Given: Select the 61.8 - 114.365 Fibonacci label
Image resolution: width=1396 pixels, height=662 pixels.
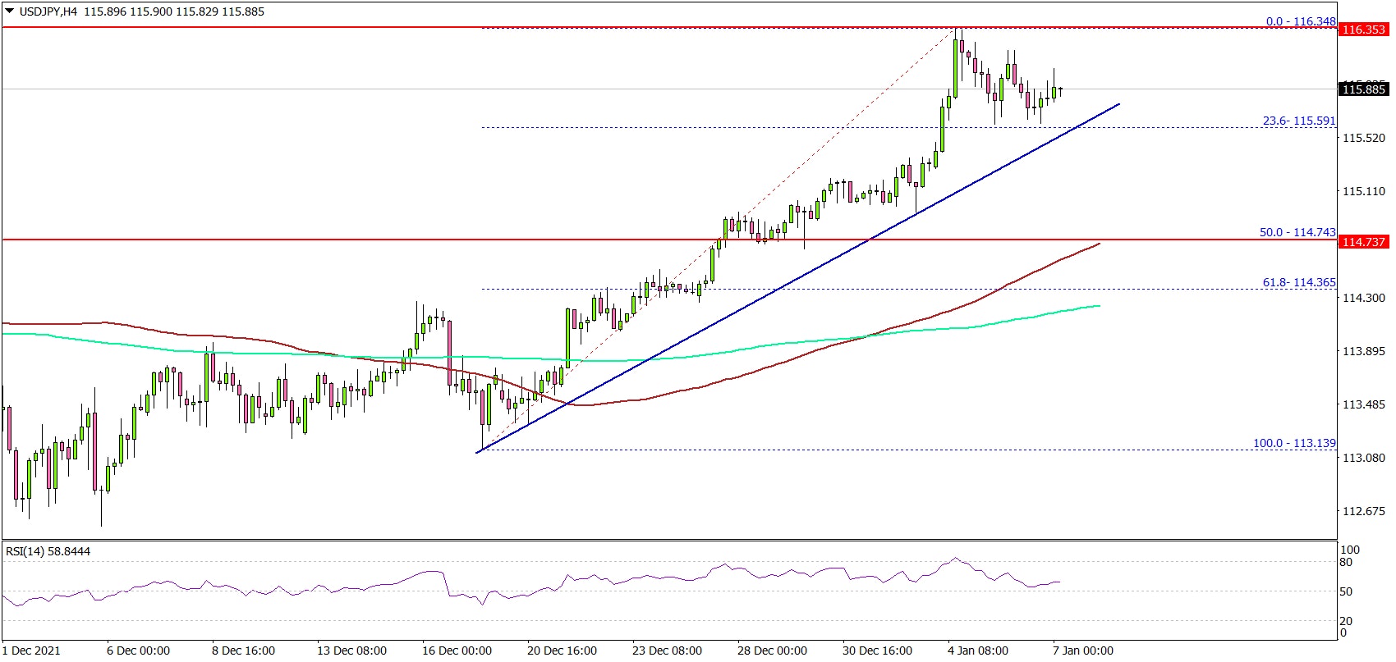Looking at the screenshot, I should pyautogui.click(x=1299, y=282).
